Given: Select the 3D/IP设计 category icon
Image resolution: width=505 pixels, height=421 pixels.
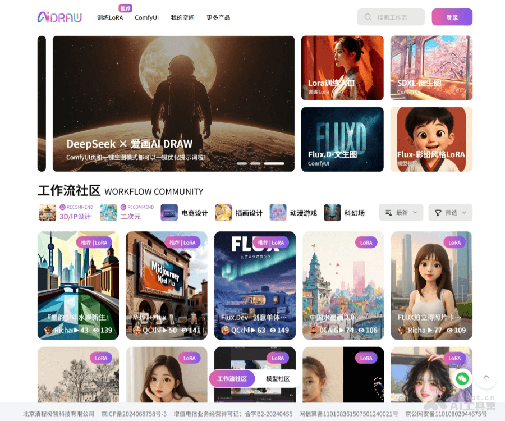Looking at the screenshot, I should point(48,213).
